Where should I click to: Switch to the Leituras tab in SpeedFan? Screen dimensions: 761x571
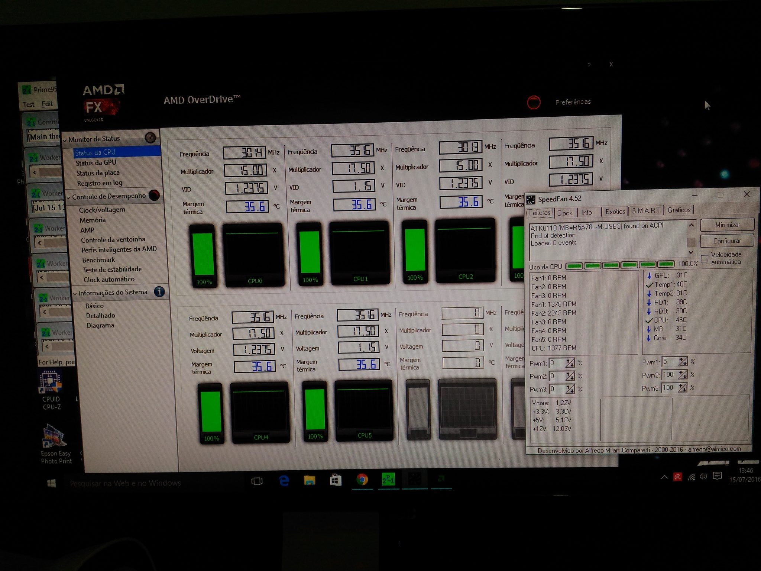coord(540,213)
